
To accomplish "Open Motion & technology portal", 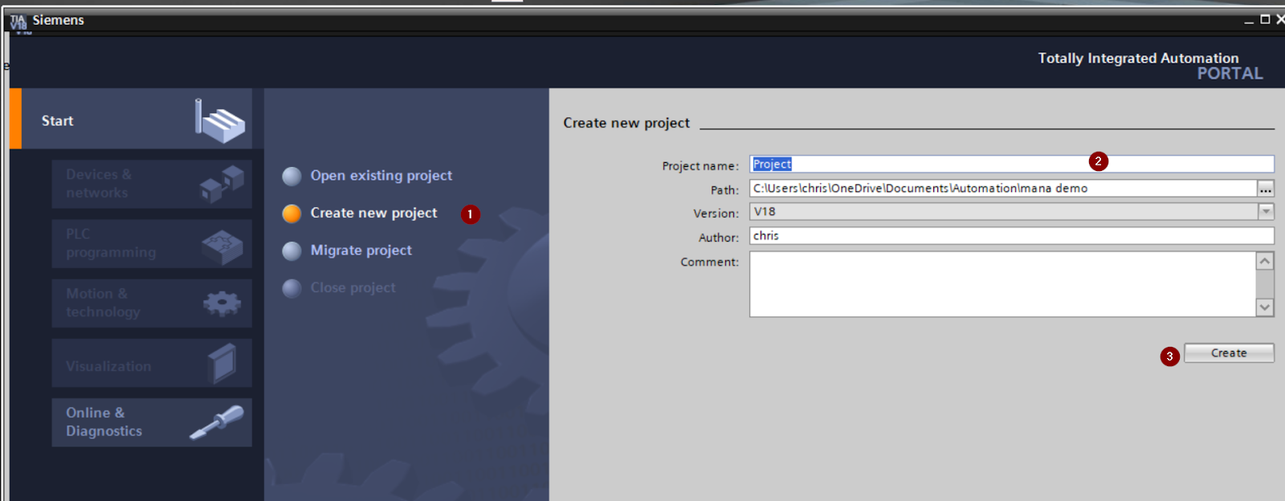I will coord(152,303).
